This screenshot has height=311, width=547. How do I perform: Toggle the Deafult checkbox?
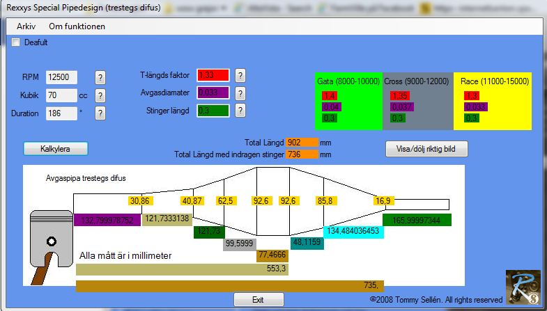[x=16, y=42]
